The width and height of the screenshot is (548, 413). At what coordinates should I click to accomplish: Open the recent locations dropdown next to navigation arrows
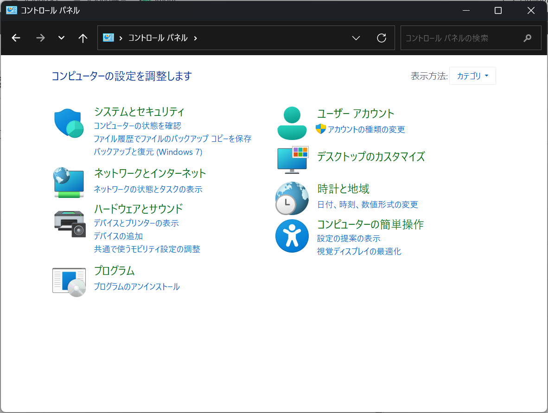[61, 38]
